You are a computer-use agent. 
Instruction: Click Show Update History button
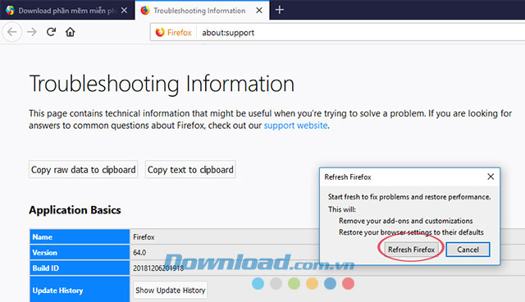pyautogui.click(x=171, y=291)
